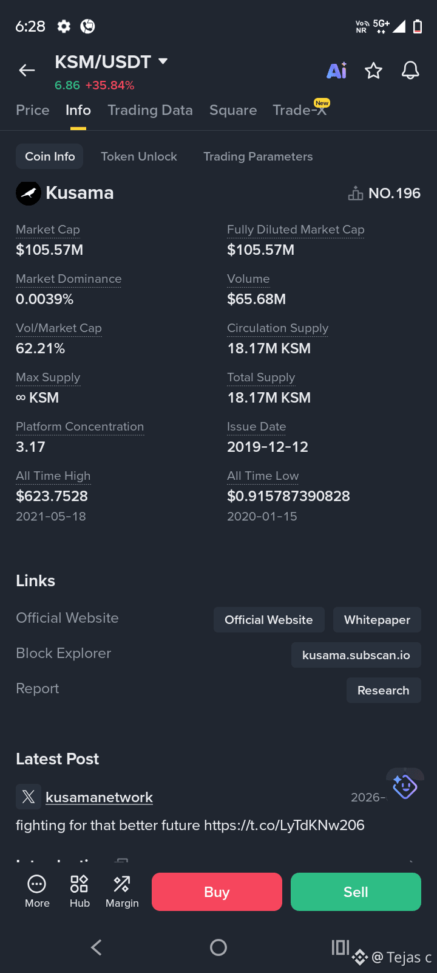The image size is (437, 973).
Task: Open the AI assistant icon
Action: click(x=337, y=71)
